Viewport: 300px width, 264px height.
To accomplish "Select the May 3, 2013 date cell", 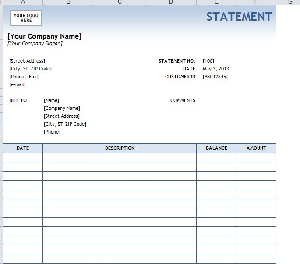I will 216,69.
